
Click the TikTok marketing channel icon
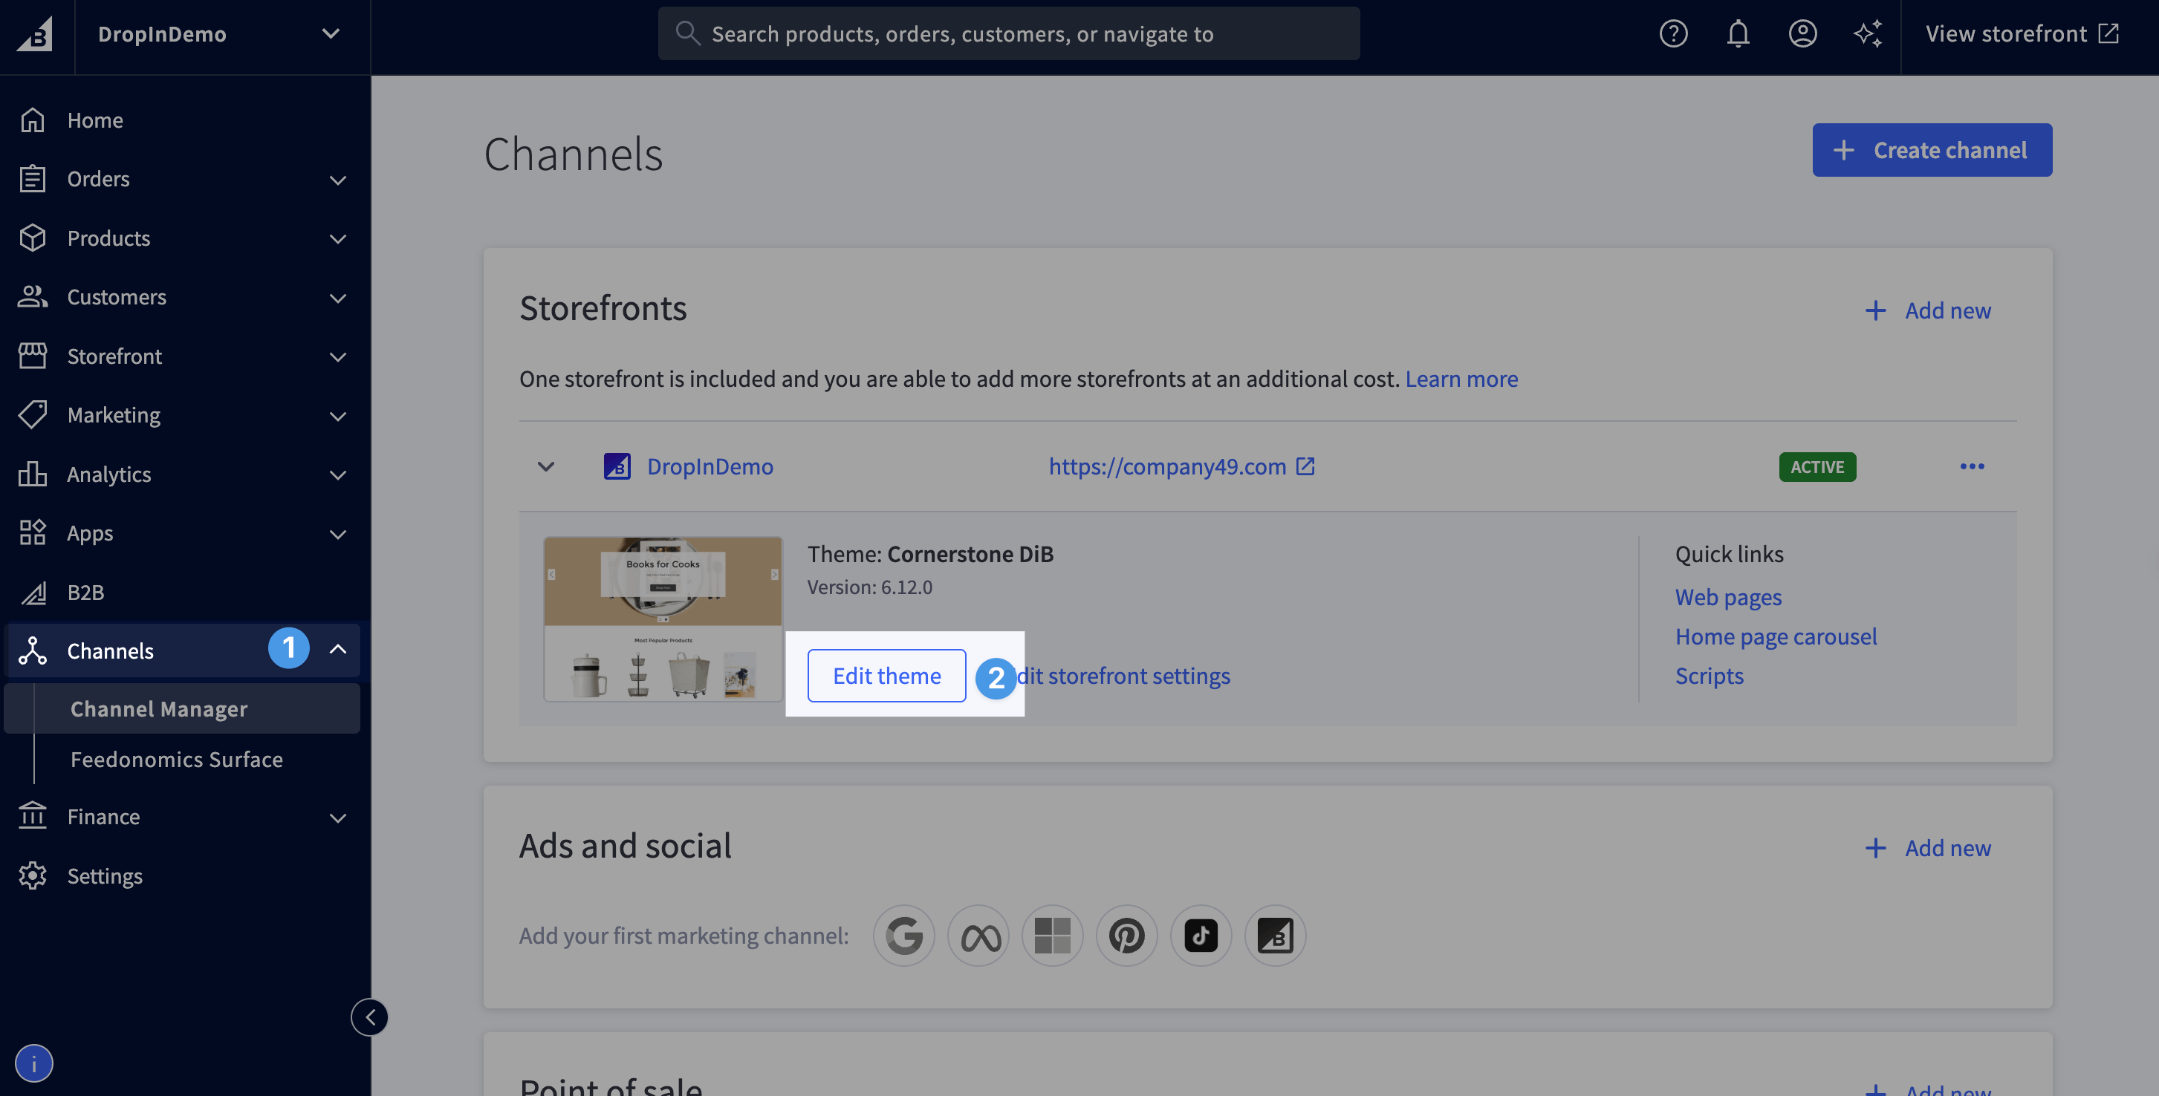point(1201,935)
